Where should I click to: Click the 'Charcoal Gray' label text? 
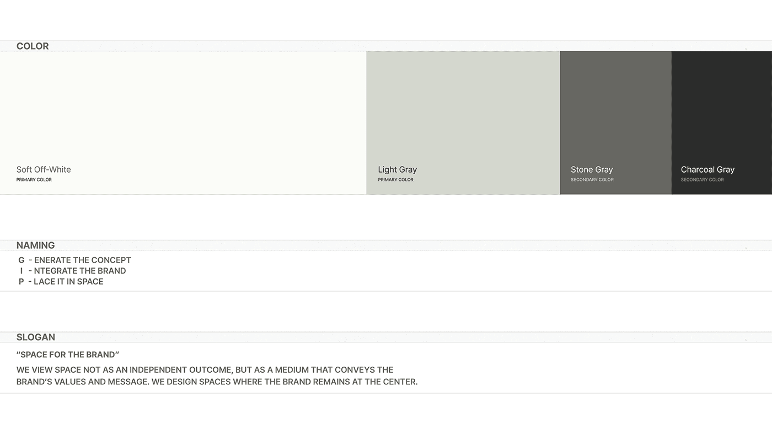(x=707, y=169)
